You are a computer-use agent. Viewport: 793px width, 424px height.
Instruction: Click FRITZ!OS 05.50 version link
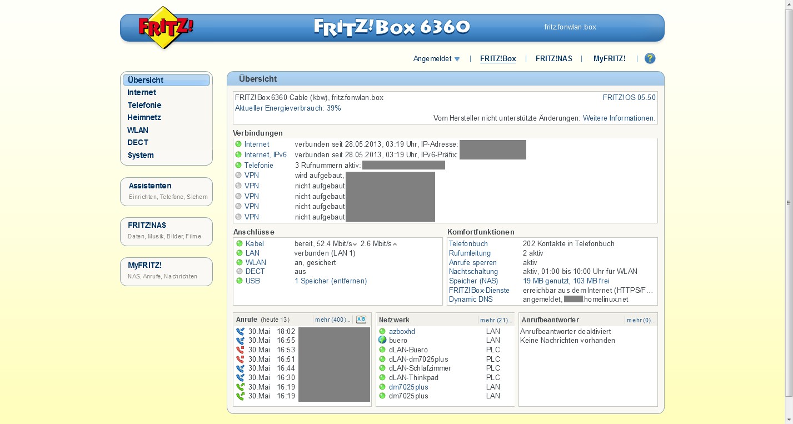(629, 97)
